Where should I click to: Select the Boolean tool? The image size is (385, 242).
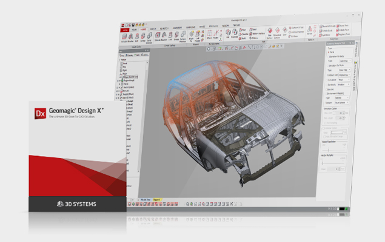pyautogui.click(x=235, y=33)
